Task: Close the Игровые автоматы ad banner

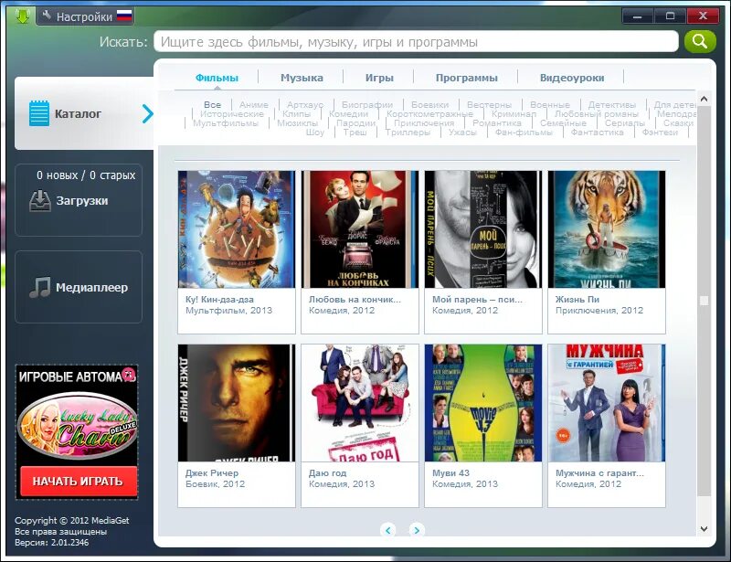Action: point(128,374)
